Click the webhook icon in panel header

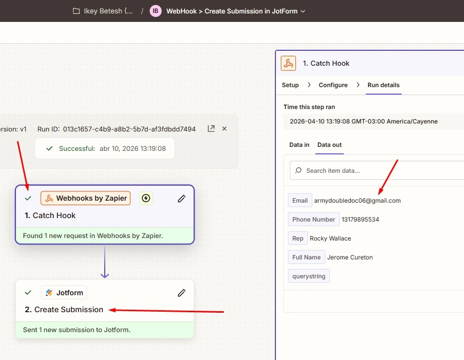(x=288, y=63)
